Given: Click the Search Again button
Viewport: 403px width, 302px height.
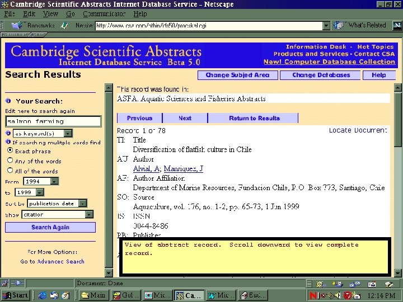Looking at the screenshot, I should click(50, 227).
